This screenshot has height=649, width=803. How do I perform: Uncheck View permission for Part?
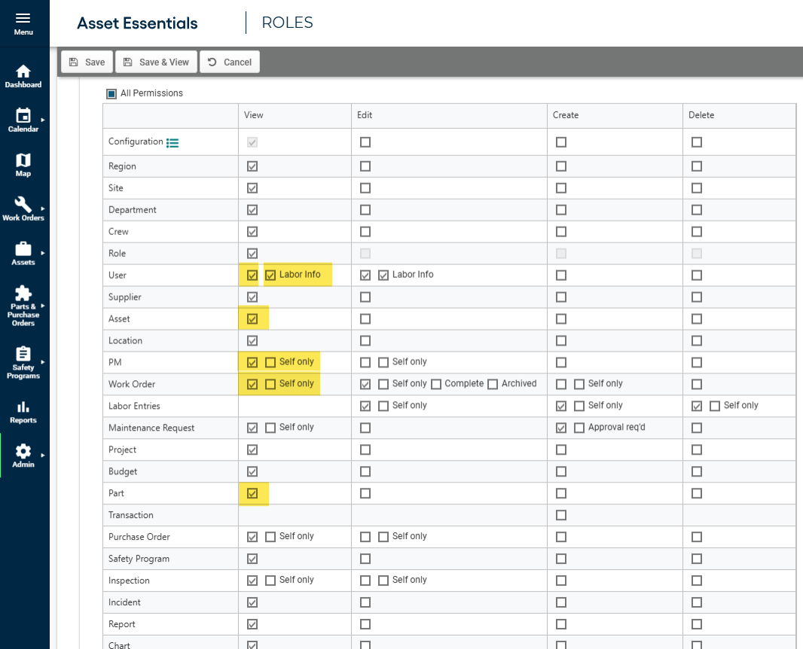click(x=252, y=493)
